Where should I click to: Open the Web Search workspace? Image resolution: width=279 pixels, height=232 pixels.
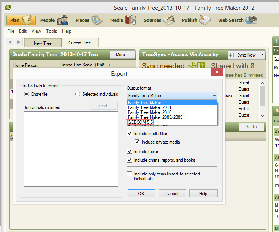(x=238, y=20)
